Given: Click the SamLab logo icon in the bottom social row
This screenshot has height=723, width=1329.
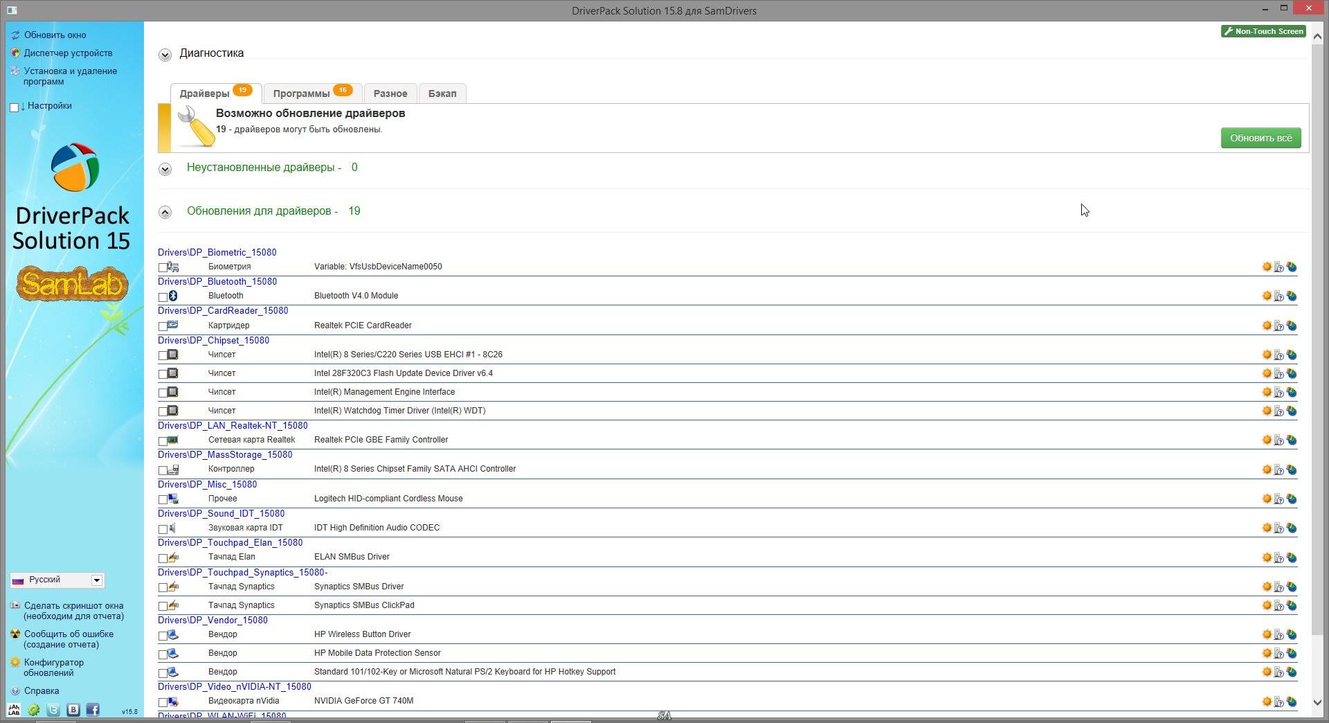Looking at the screenshot, I should click(14, 710).
